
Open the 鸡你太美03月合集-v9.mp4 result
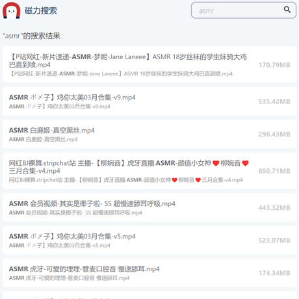(149, 101)
